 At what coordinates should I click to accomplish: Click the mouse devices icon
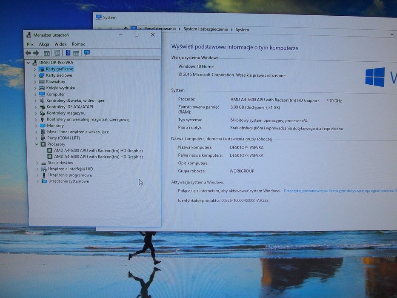click(43, 132)
